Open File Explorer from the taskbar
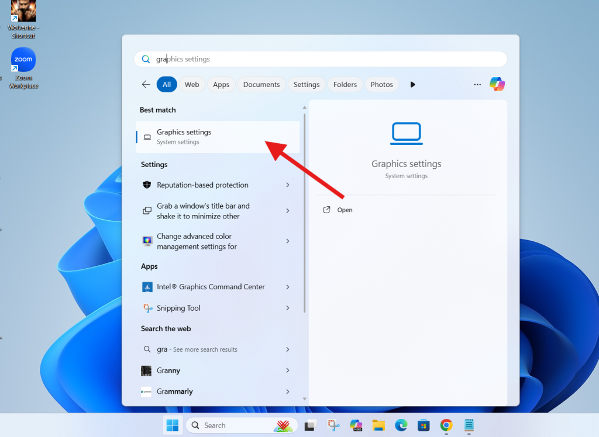Screen dimensions: 599x437 tap(378, 425)
